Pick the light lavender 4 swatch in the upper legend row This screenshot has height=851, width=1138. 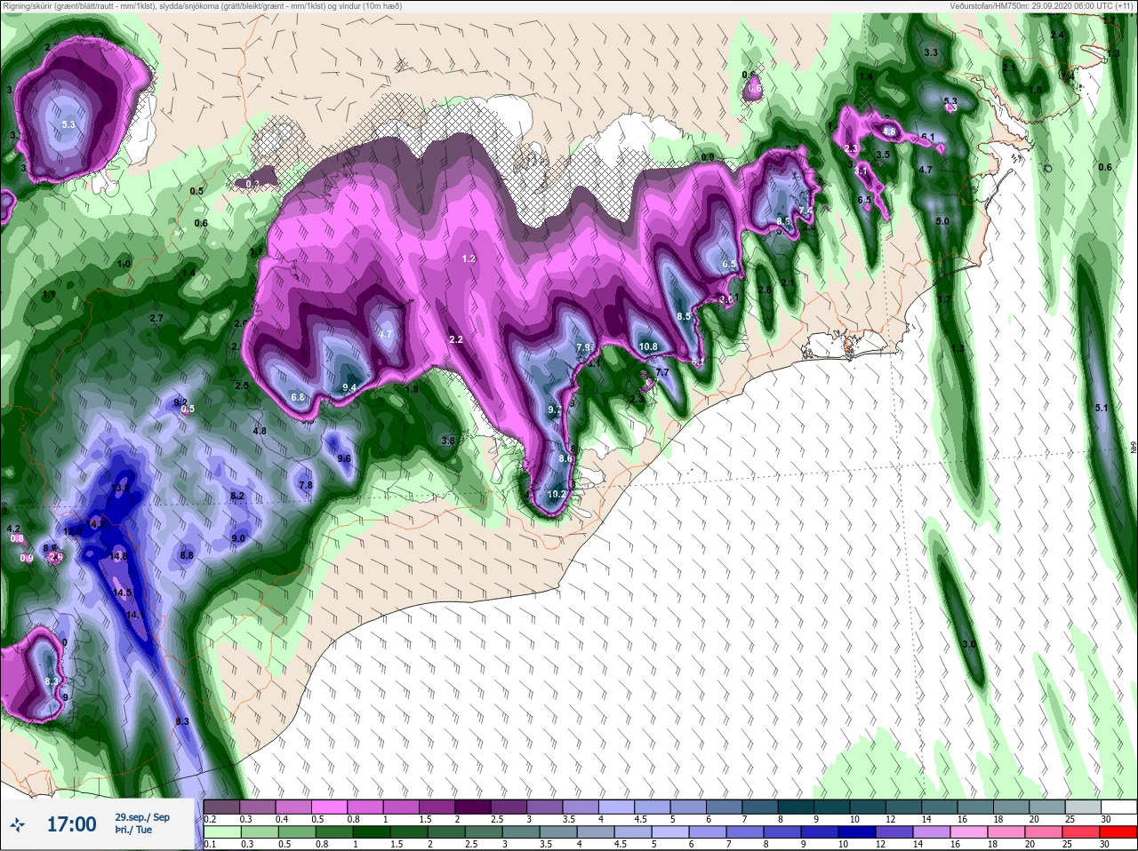coord(615,806)
